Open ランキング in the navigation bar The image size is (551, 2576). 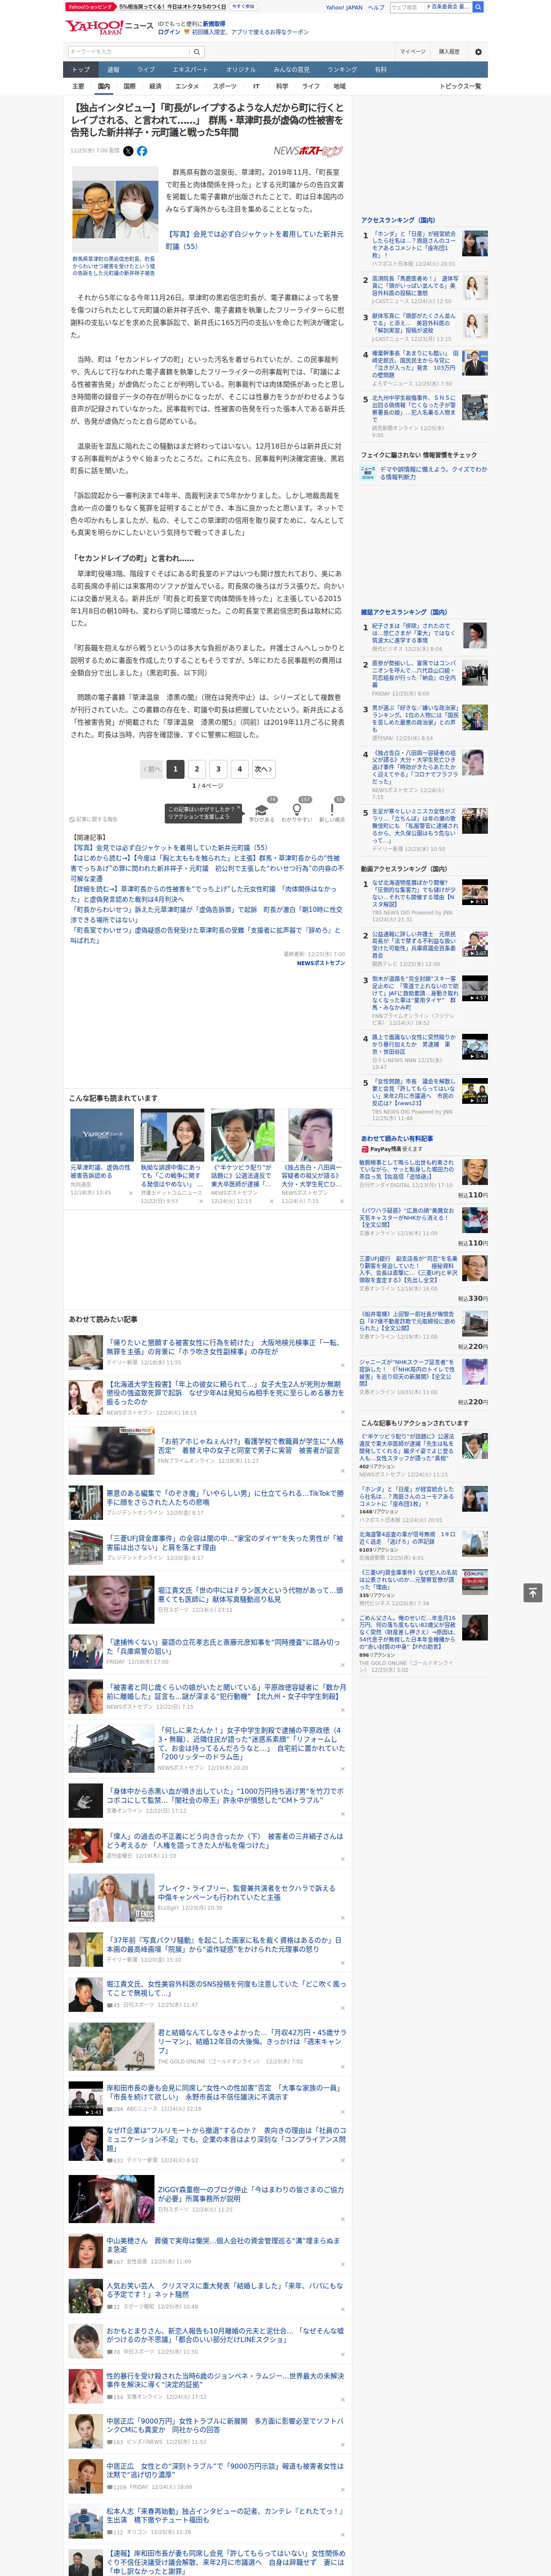(x=342, y=69)
